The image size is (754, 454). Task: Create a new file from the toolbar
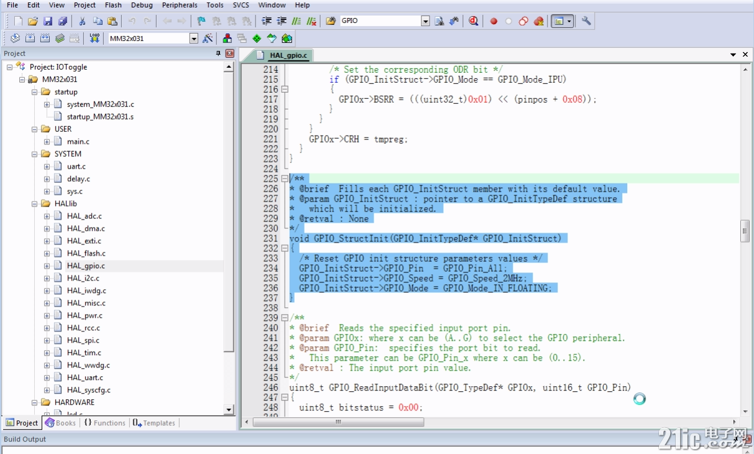18,21
